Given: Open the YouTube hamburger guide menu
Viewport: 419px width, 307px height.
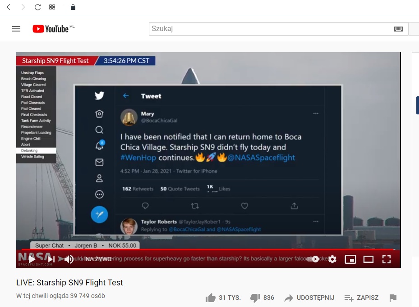Looking at the screenshot, I should 16,29.
